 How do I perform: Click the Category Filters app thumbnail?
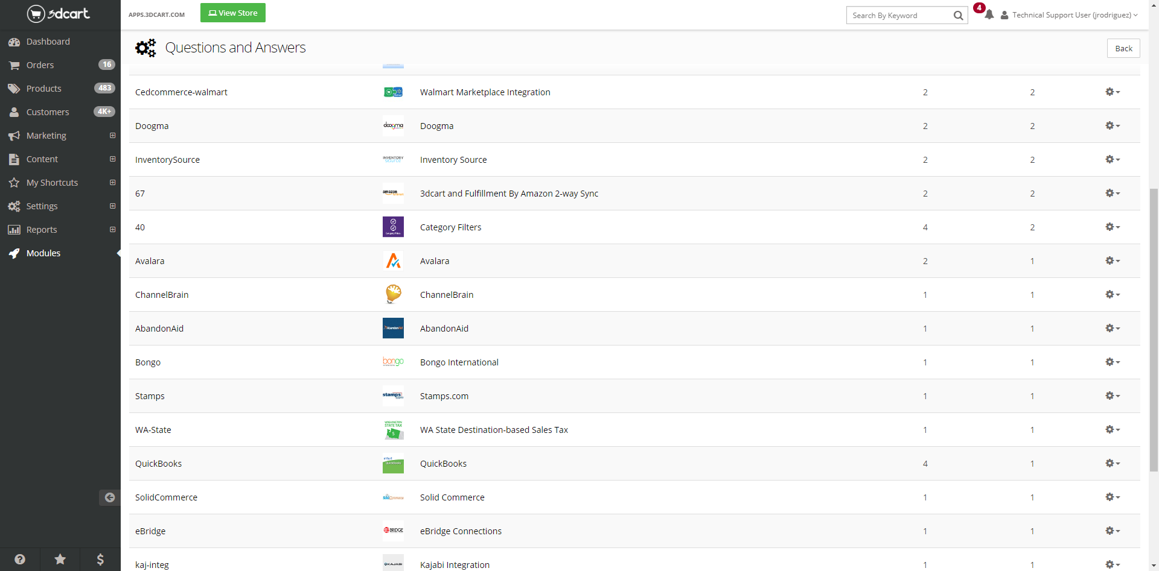[393, 227]
